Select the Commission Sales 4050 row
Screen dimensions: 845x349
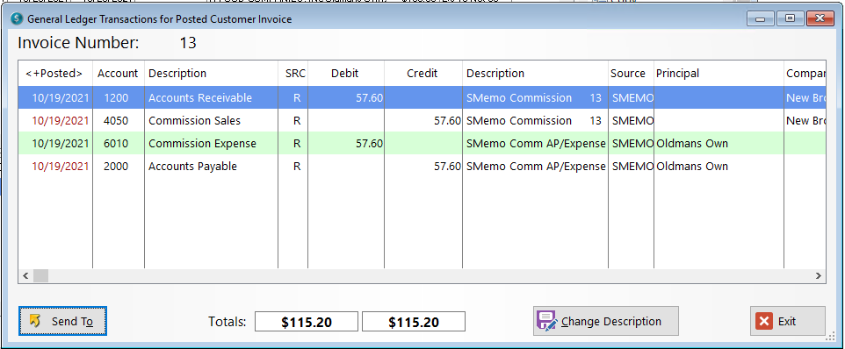422,121
